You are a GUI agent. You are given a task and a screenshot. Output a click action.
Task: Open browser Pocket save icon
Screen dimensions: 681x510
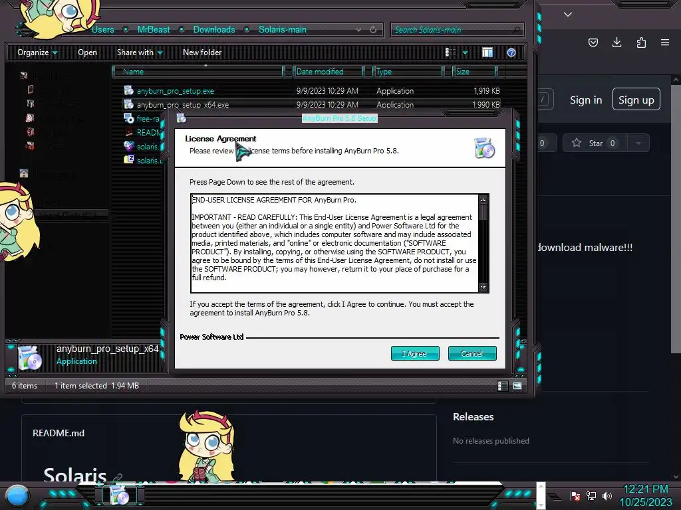pos(593,42)
